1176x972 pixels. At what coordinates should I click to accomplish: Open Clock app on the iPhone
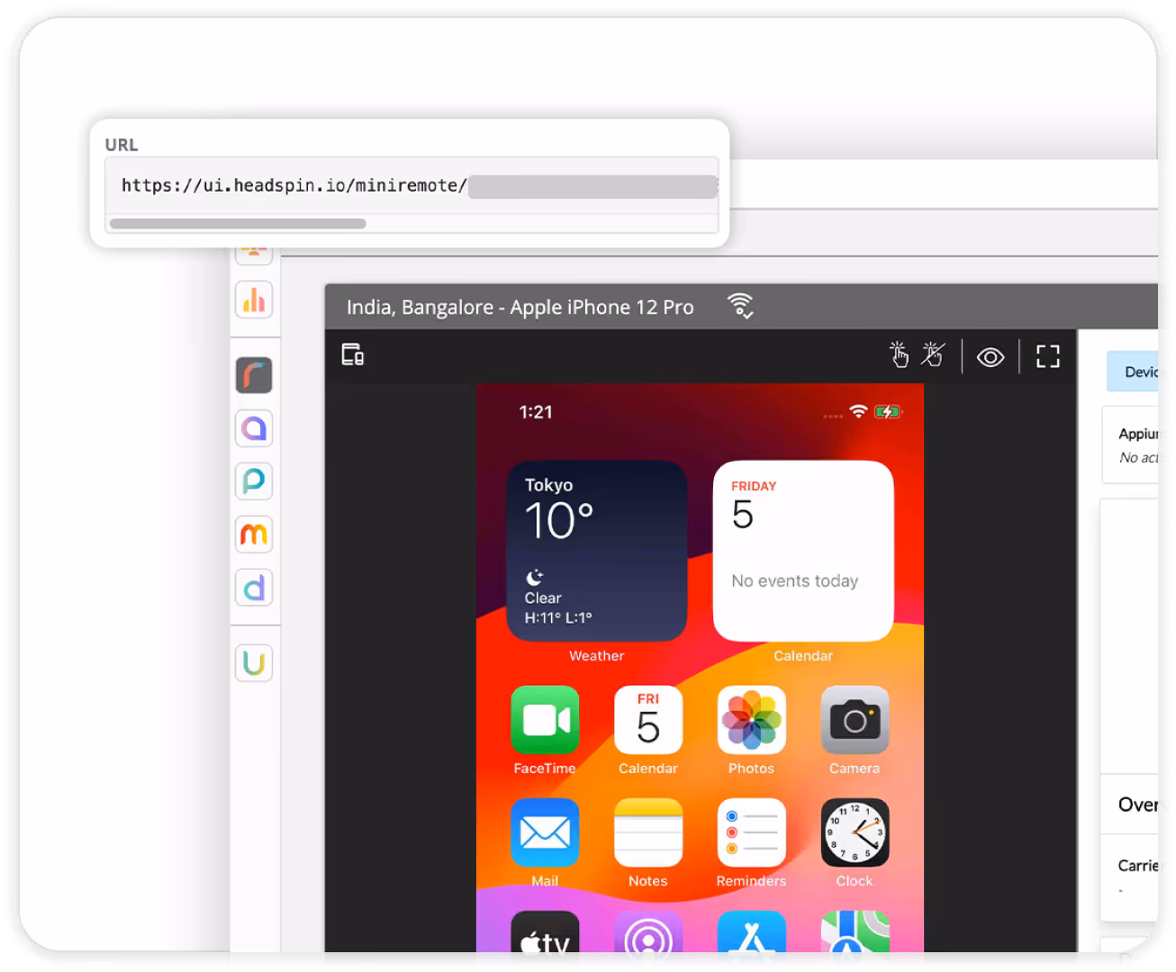[855, 832]
